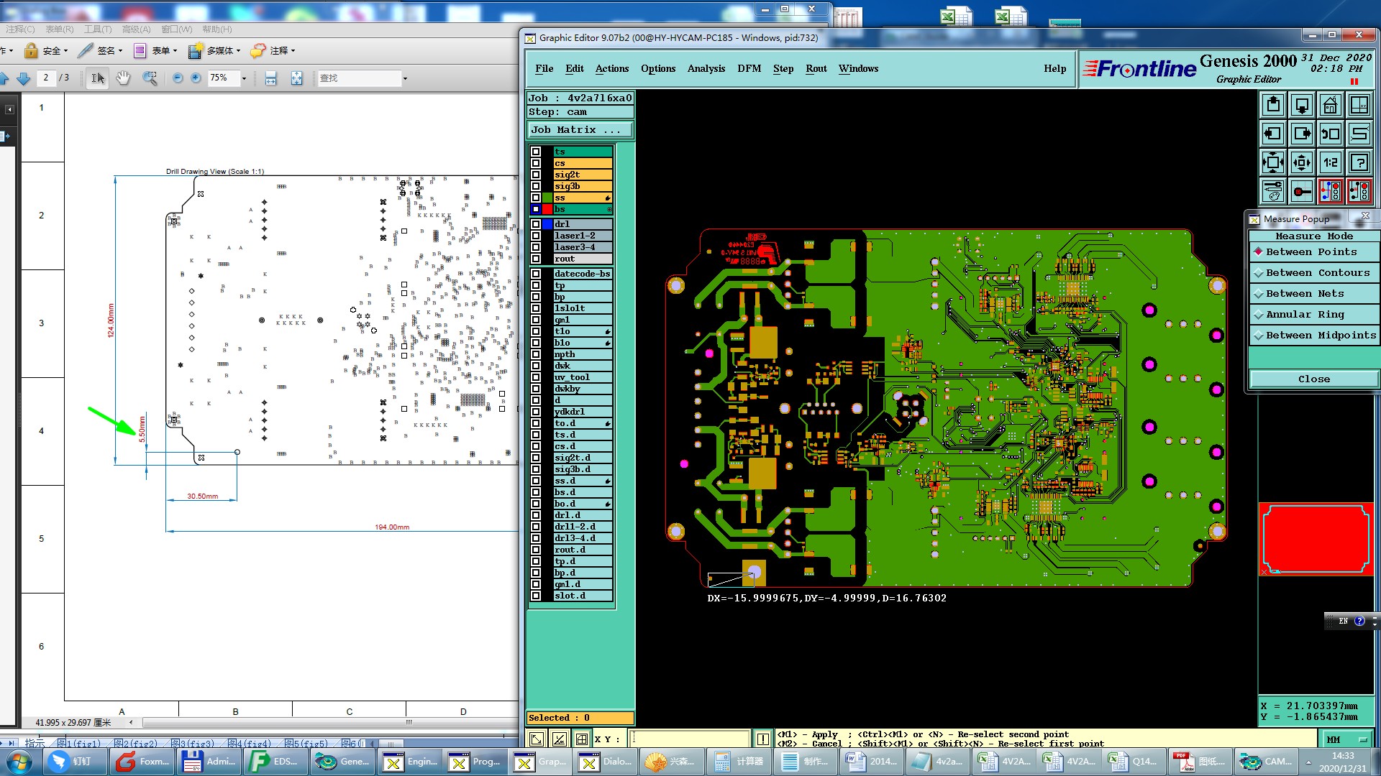Click the X Y coordinate input field
Screen dimensions: 1381x776
click(x=689, y=739)
